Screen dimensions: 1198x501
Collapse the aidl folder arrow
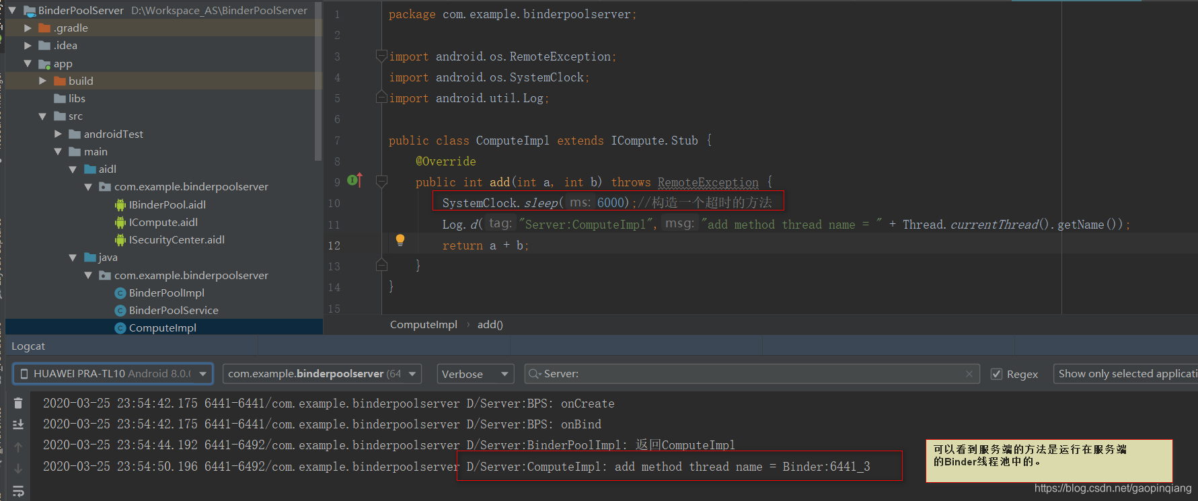point(73,169)
